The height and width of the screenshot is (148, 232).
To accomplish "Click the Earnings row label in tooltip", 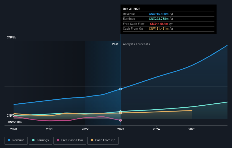I will point(129,19).
